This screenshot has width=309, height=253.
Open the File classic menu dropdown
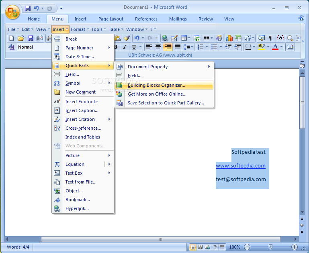pyautogui.click(x=13, y=29)
